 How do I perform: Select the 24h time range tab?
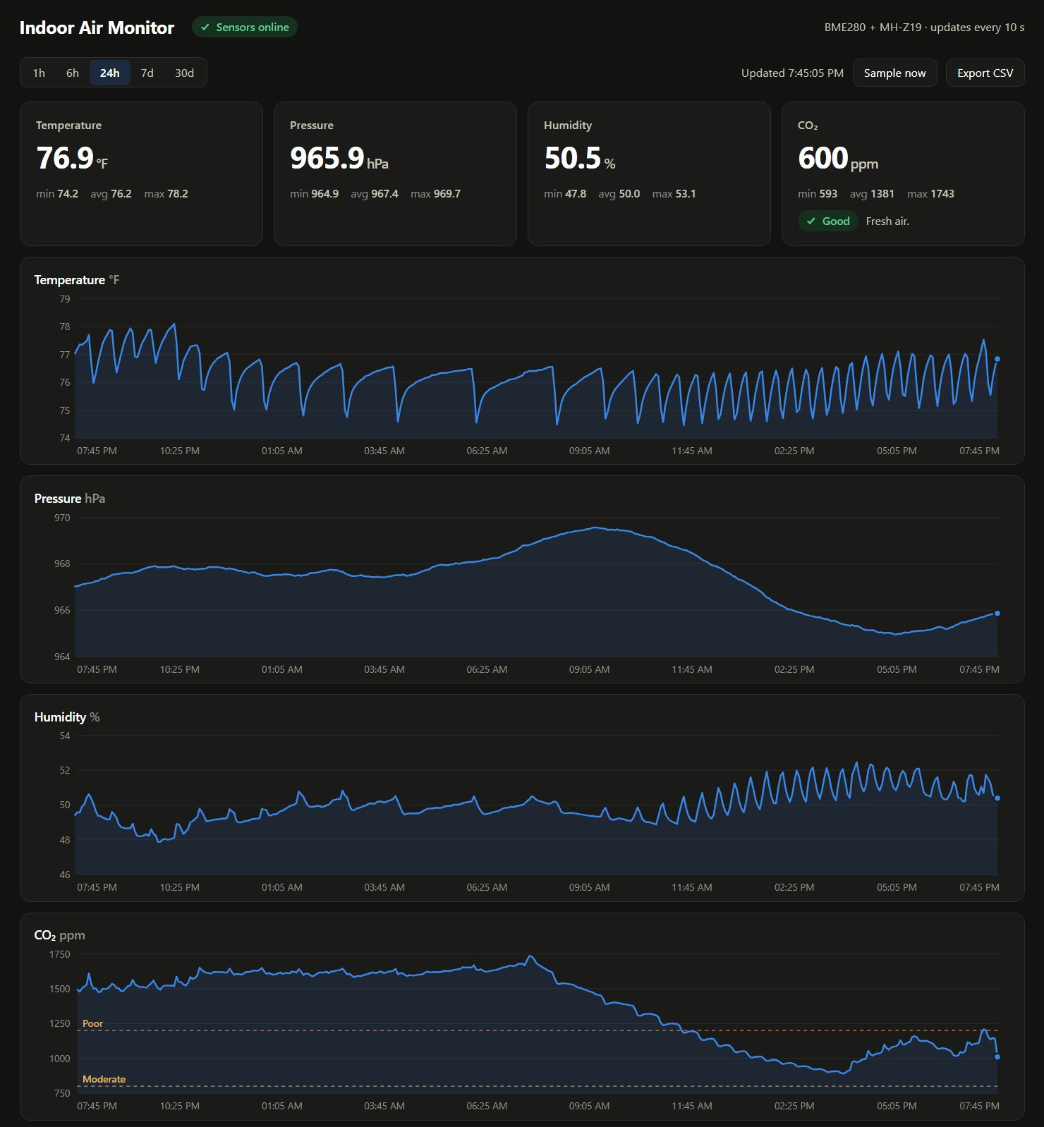pos(110,73)
